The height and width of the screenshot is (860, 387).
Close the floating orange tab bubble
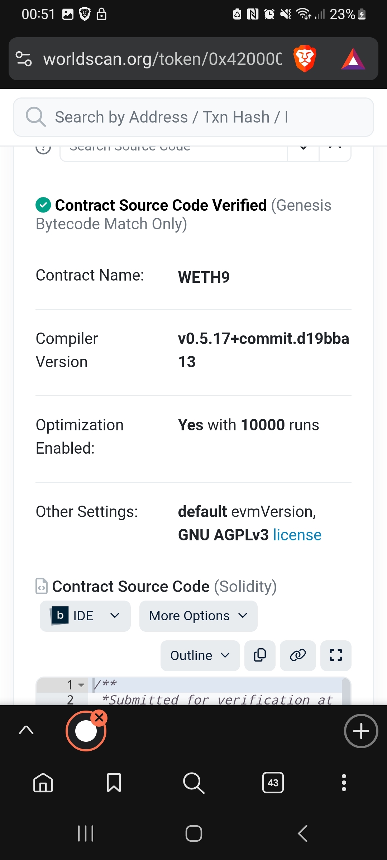pyautogui.click(x=99, y=717)
